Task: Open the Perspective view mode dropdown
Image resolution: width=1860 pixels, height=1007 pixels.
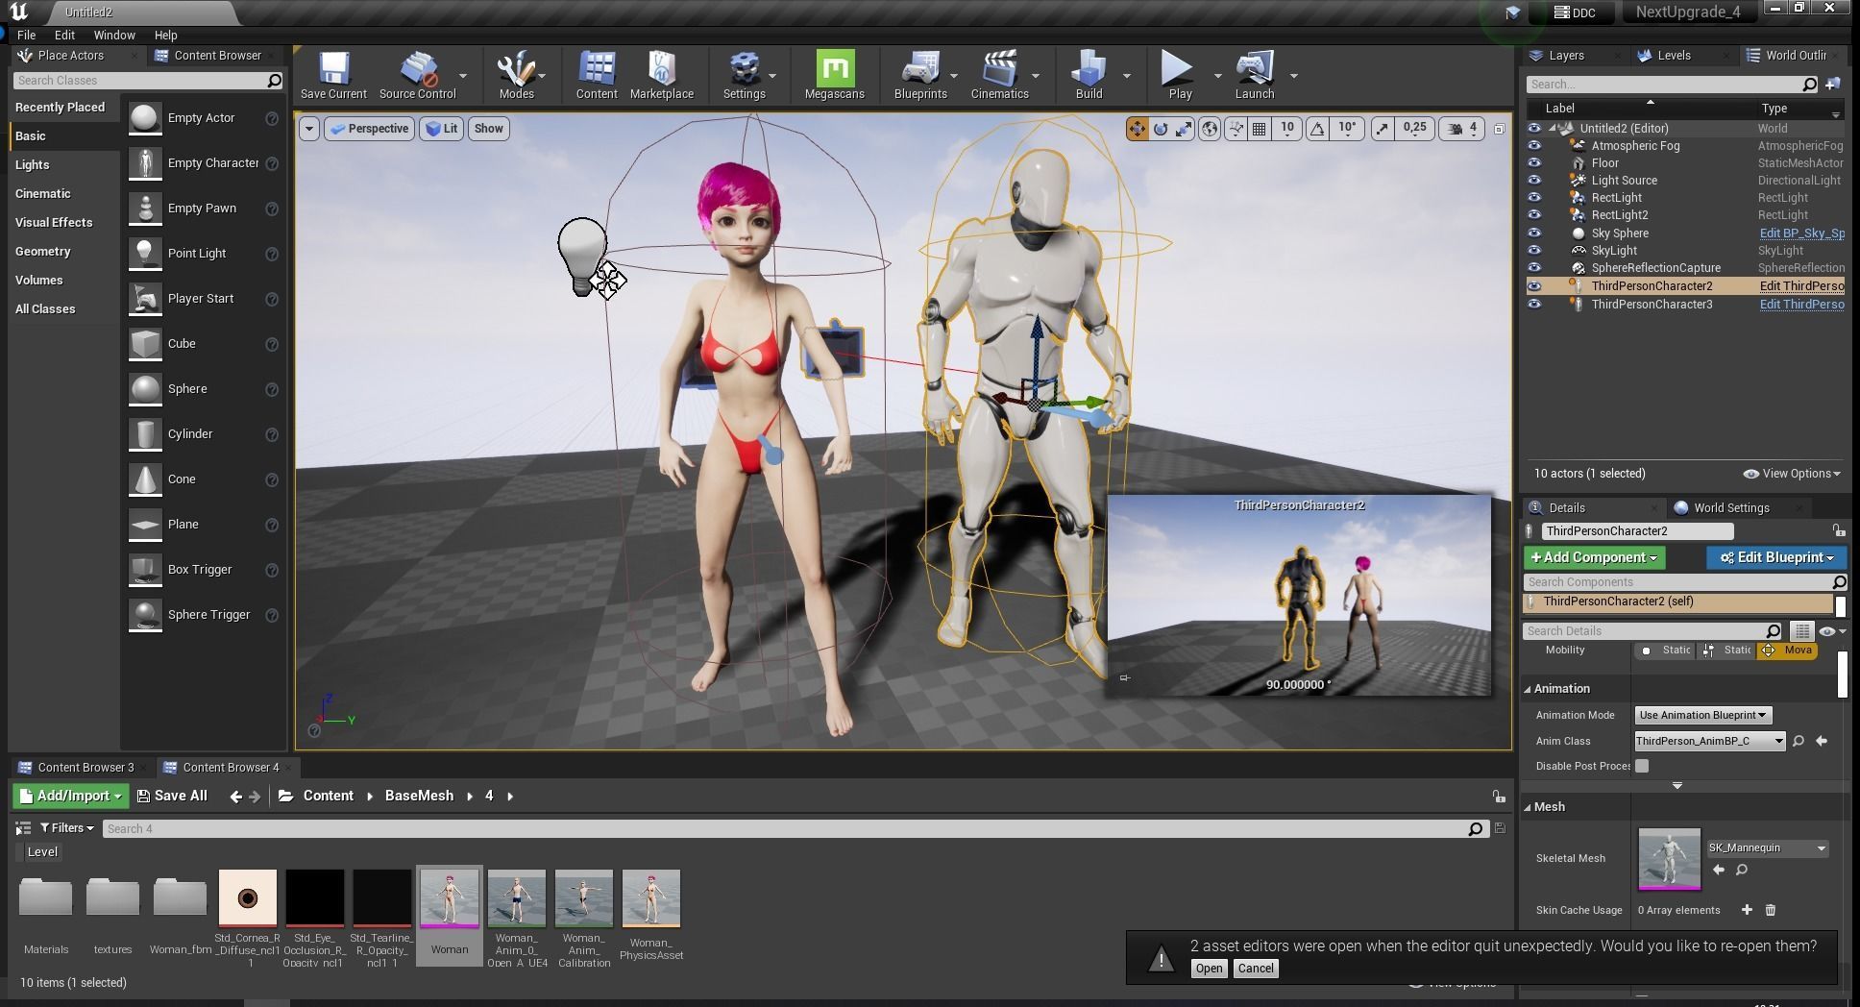Action: (369, 129)
